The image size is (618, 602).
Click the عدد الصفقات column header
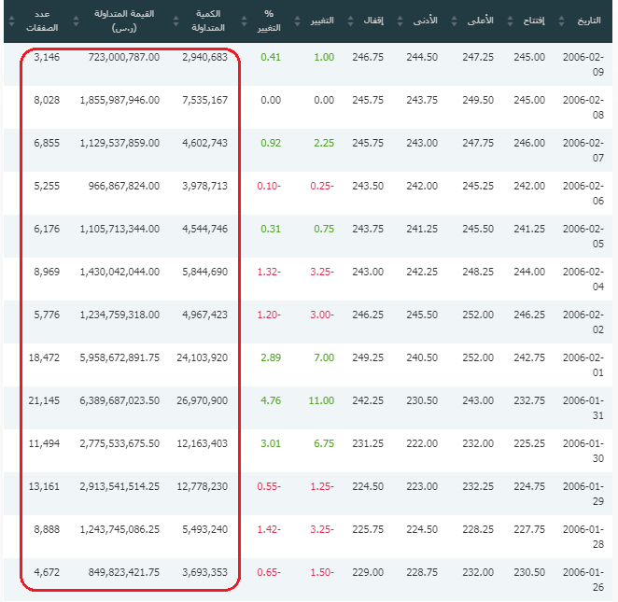[x=42, y=21]
